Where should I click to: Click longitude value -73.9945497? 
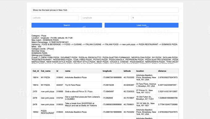point(112,92)
